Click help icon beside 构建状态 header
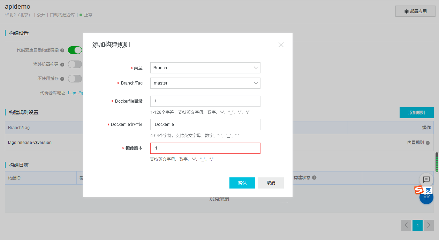The image size is (439, 240). [314, 178]
